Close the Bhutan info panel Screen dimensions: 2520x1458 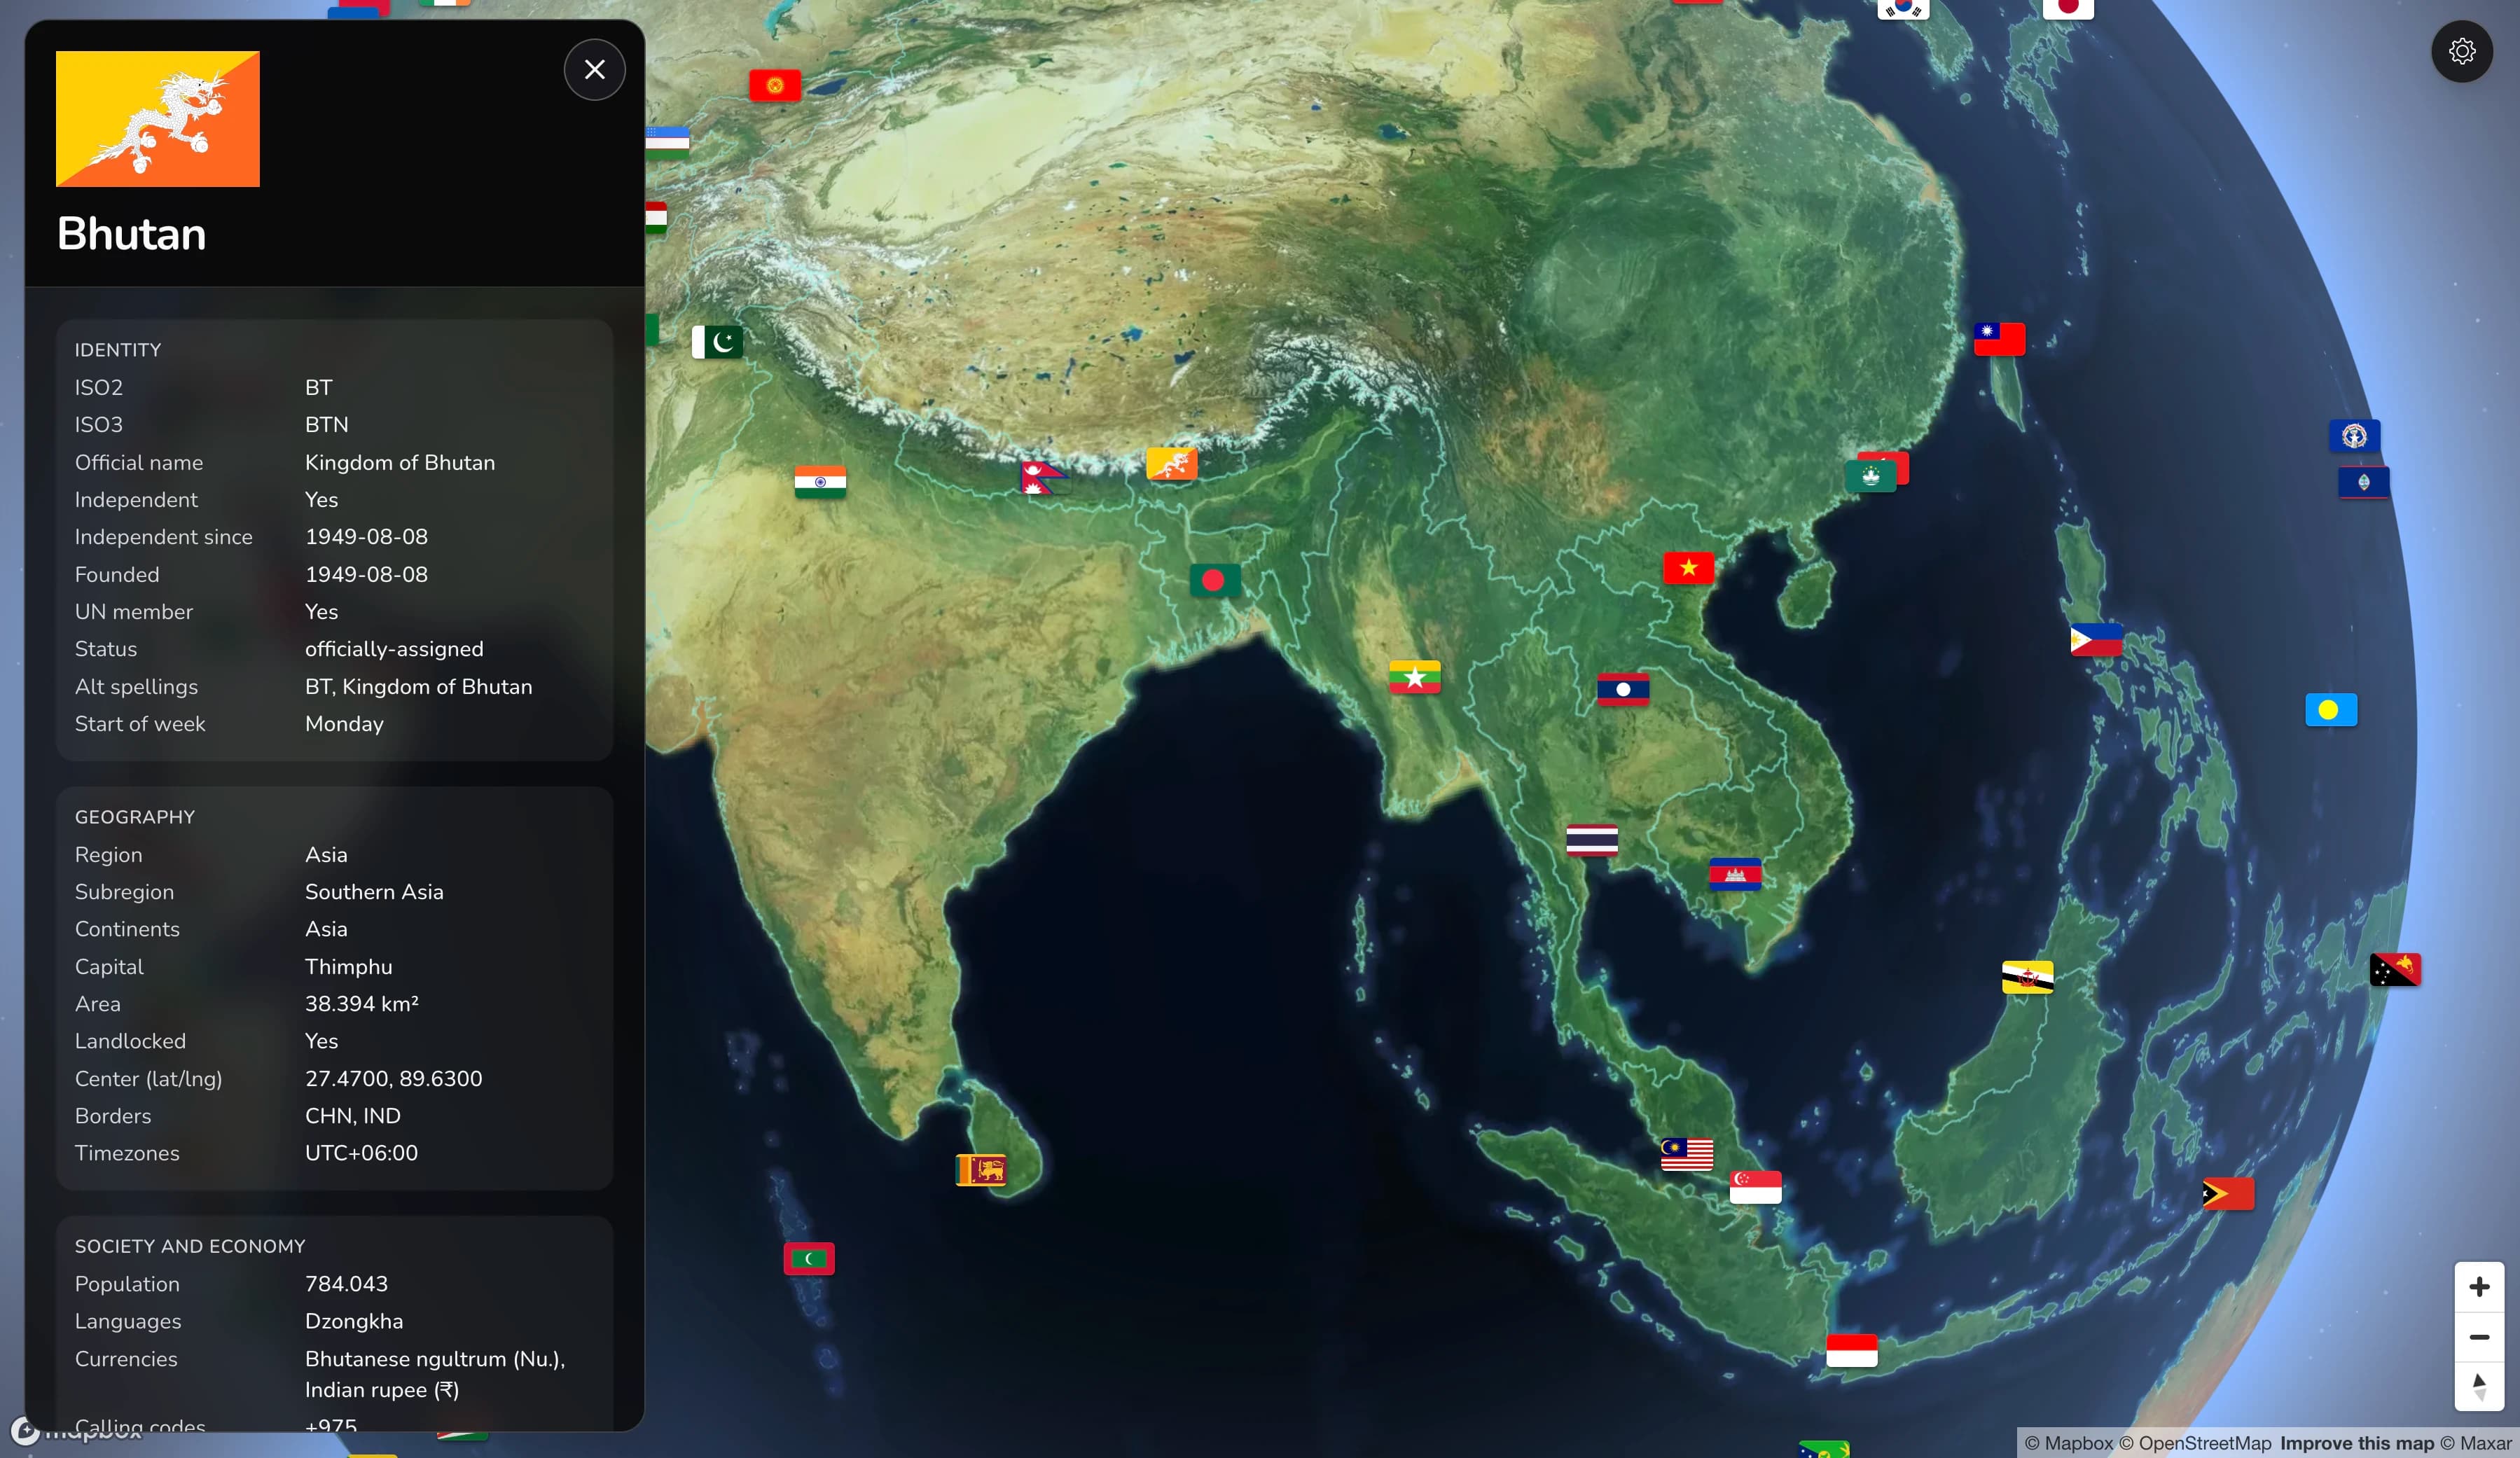[x=594, y=70]
